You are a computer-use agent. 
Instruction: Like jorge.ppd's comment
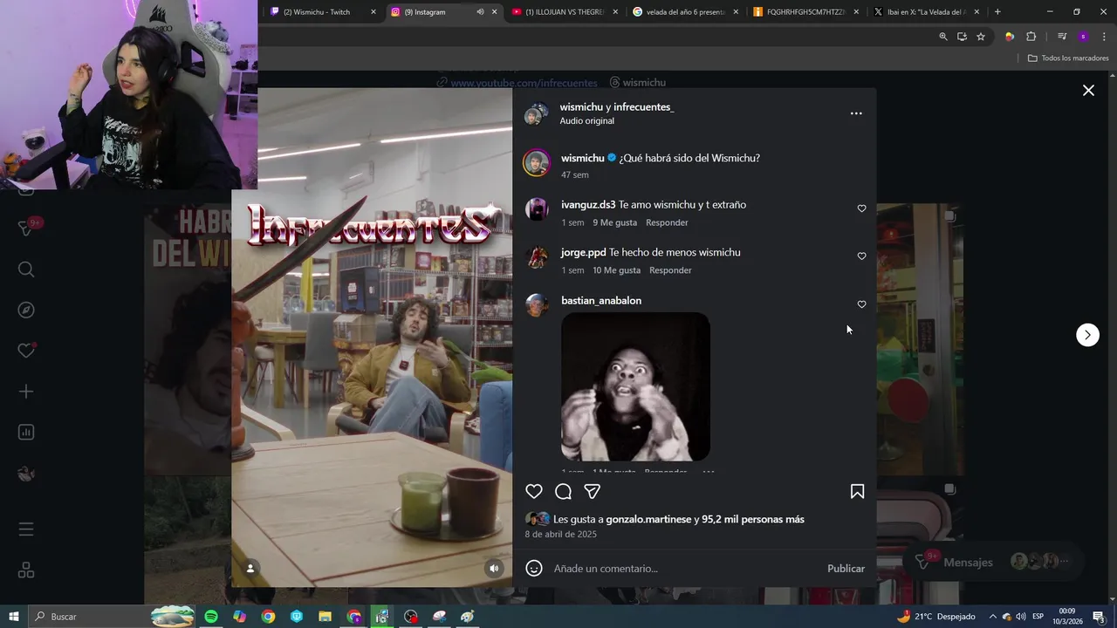click(861, 256)
